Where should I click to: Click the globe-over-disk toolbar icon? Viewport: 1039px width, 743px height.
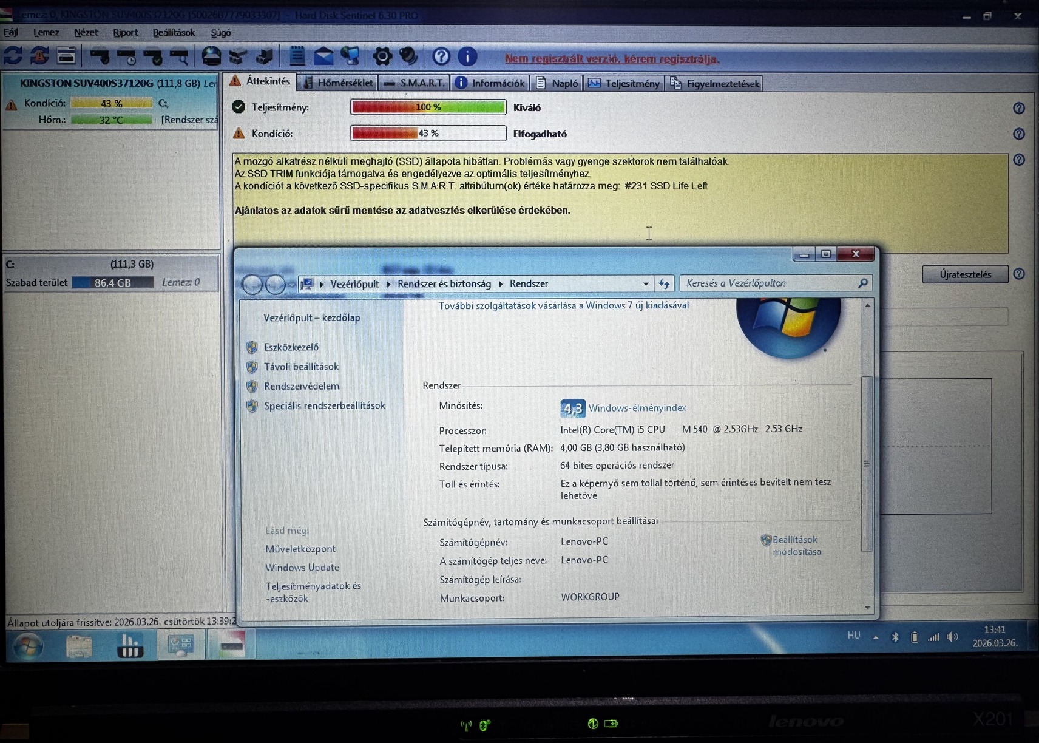pyautogui.click(x=211, y=56)
